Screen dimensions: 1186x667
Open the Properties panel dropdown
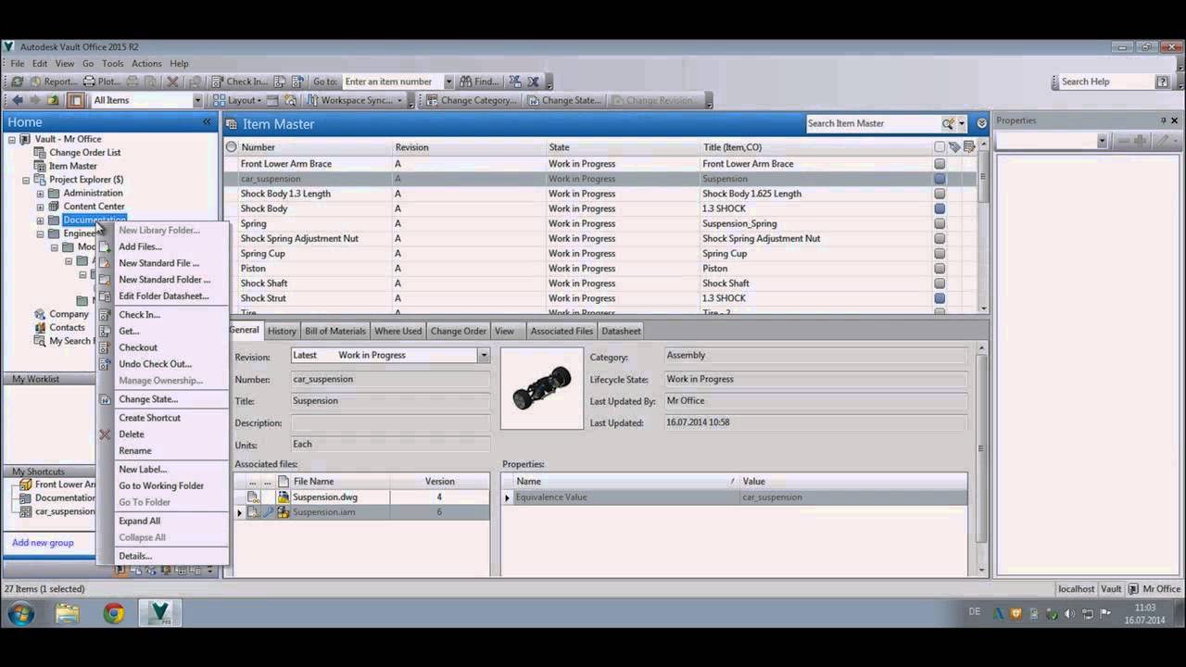[1102, 141]
